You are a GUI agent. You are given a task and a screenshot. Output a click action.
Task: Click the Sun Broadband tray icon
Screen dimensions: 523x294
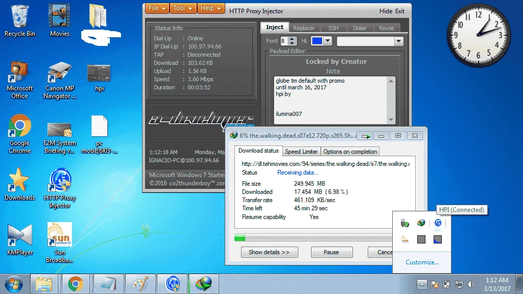tap(405, 239)
